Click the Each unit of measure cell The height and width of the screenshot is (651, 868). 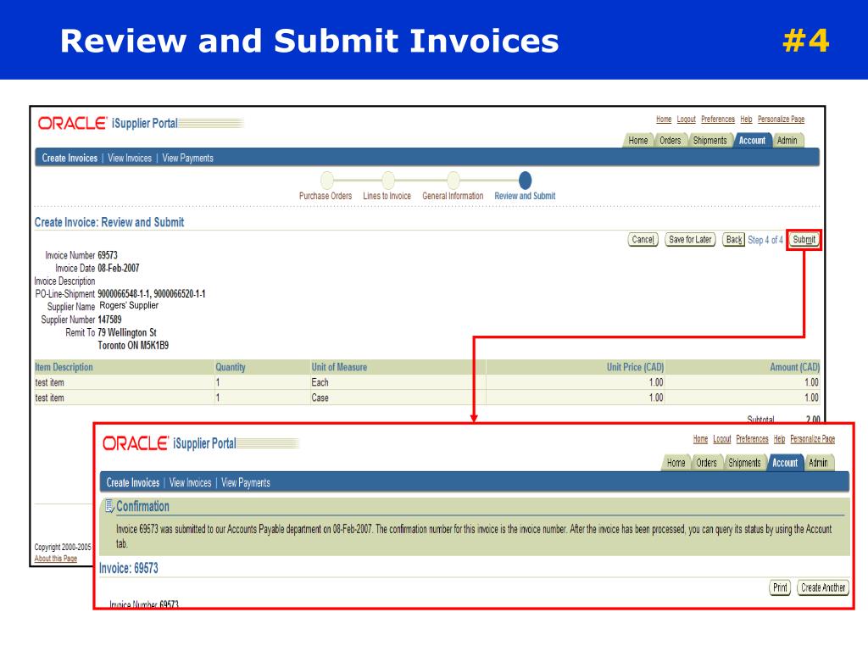pos(320,382)
